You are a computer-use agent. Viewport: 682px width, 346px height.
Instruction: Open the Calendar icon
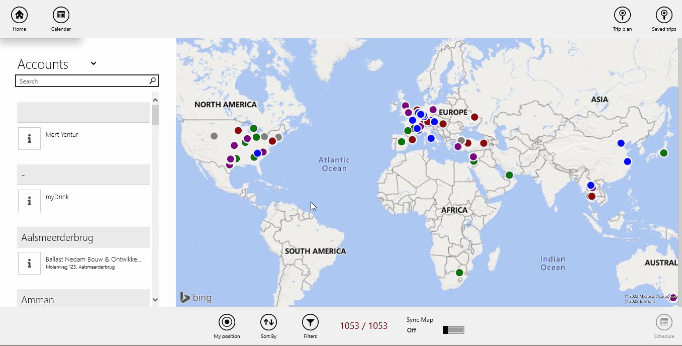click(61, 15)
